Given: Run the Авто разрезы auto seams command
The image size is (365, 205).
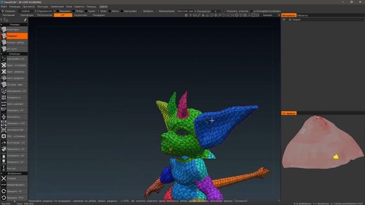Looking at the screenshot, I should point(14,79).
